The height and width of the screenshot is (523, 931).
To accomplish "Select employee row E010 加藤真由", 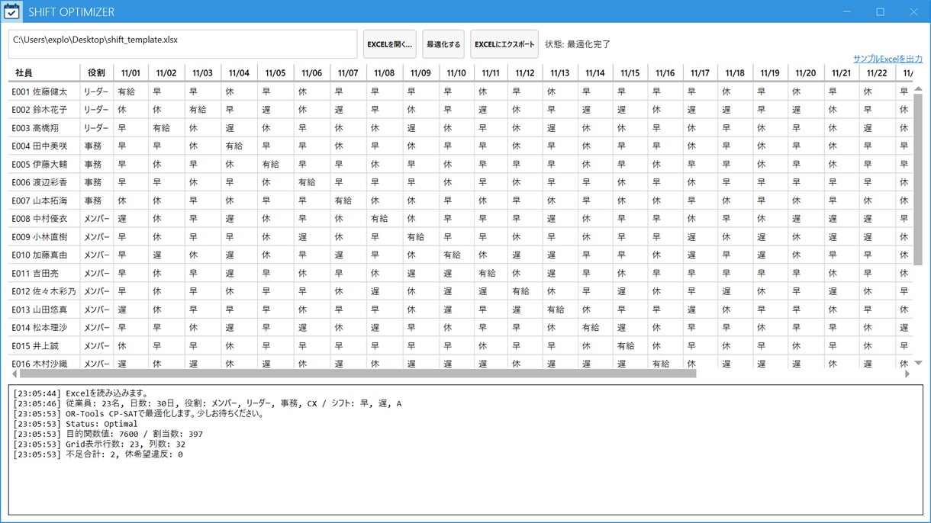I will (x=461, y=255).
